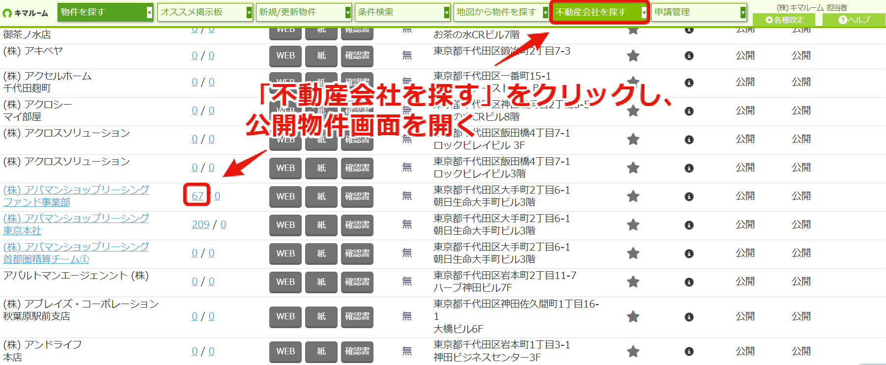Show info for アブレイズ・コーポレーション row

coord(689,317)
